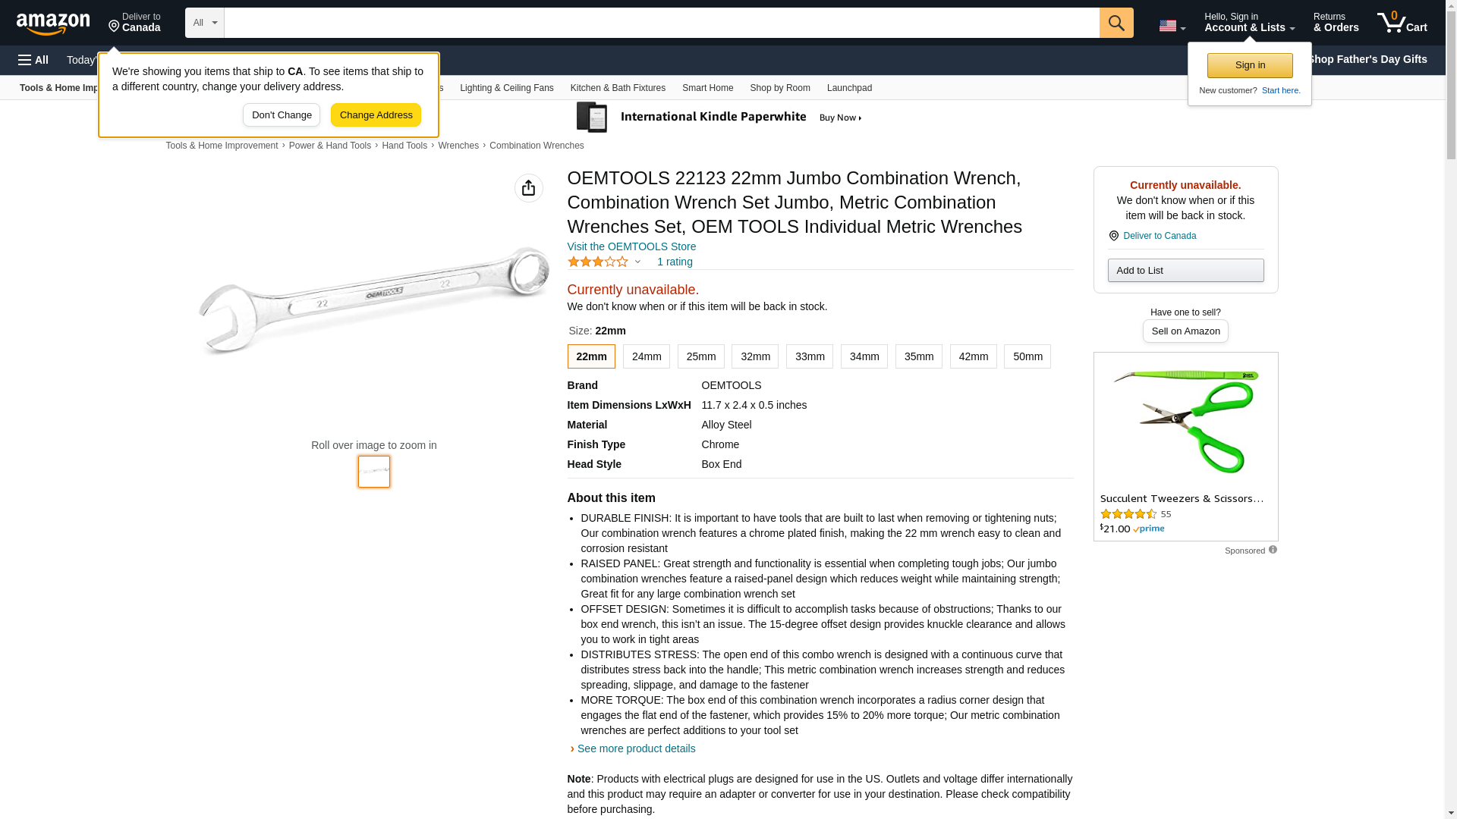Open the search category All dropdown
Viewport: 1457px width, 819px height.
[x=204, y=23]
